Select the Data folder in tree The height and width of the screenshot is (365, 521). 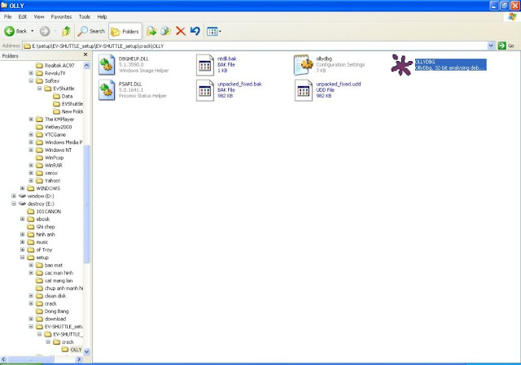(63, 96)
